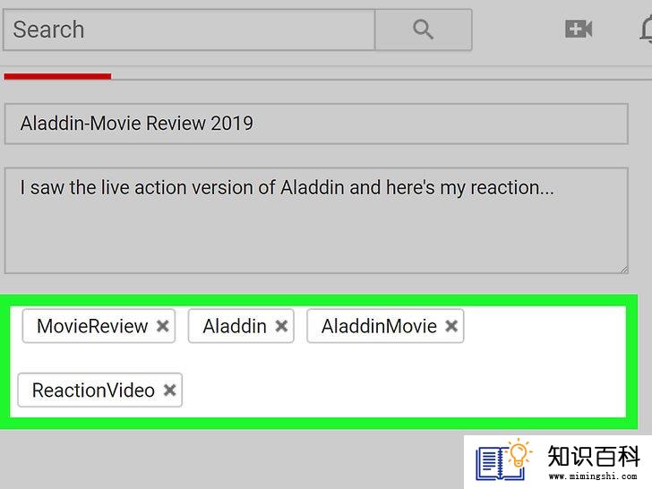Delete the ReactionVideo tag via X icon
Image resolution: width=652 pixels, height=489 pixels.
169,390
